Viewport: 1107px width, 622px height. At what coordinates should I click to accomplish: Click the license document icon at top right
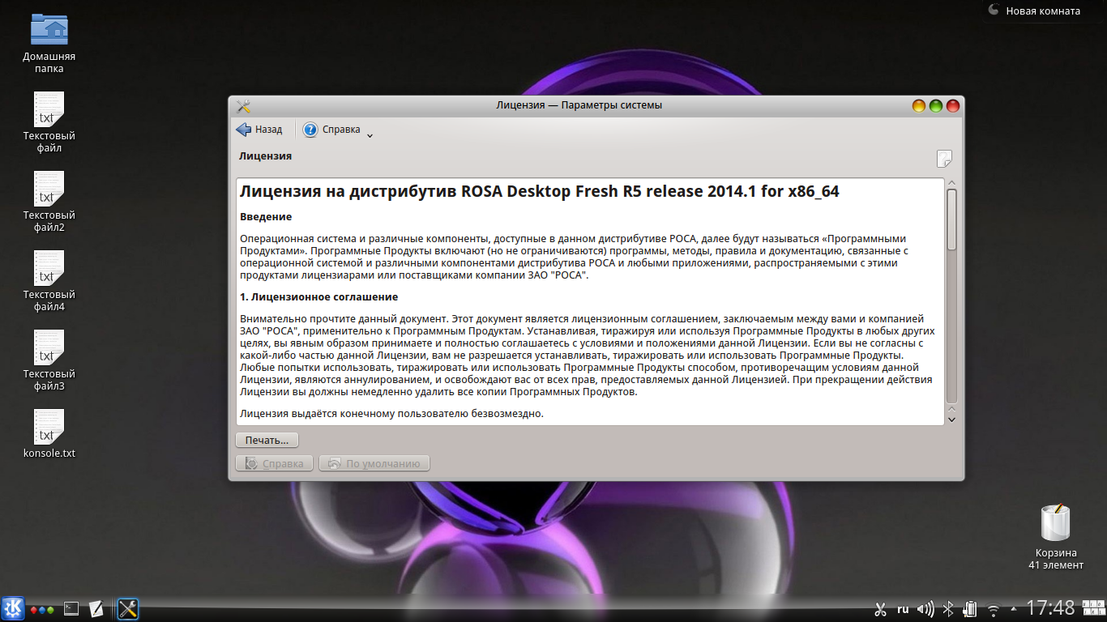[x=944, y=158]
